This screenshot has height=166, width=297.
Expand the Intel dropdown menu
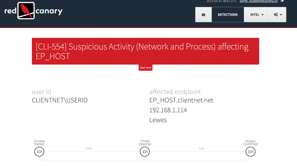(255, 15)
